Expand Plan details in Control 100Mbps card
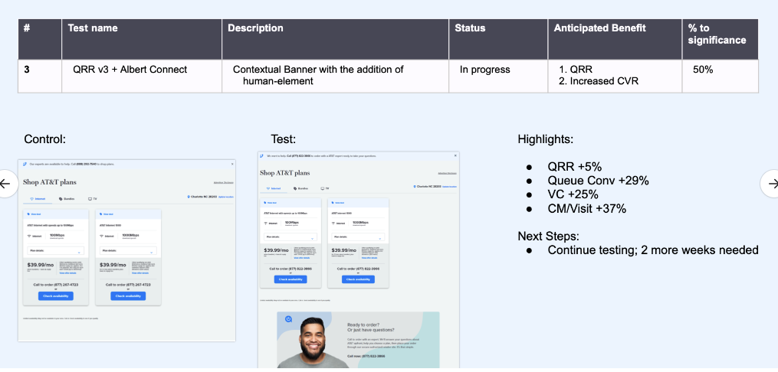This screenshot has width=778, height=372. tap(55, 250)
